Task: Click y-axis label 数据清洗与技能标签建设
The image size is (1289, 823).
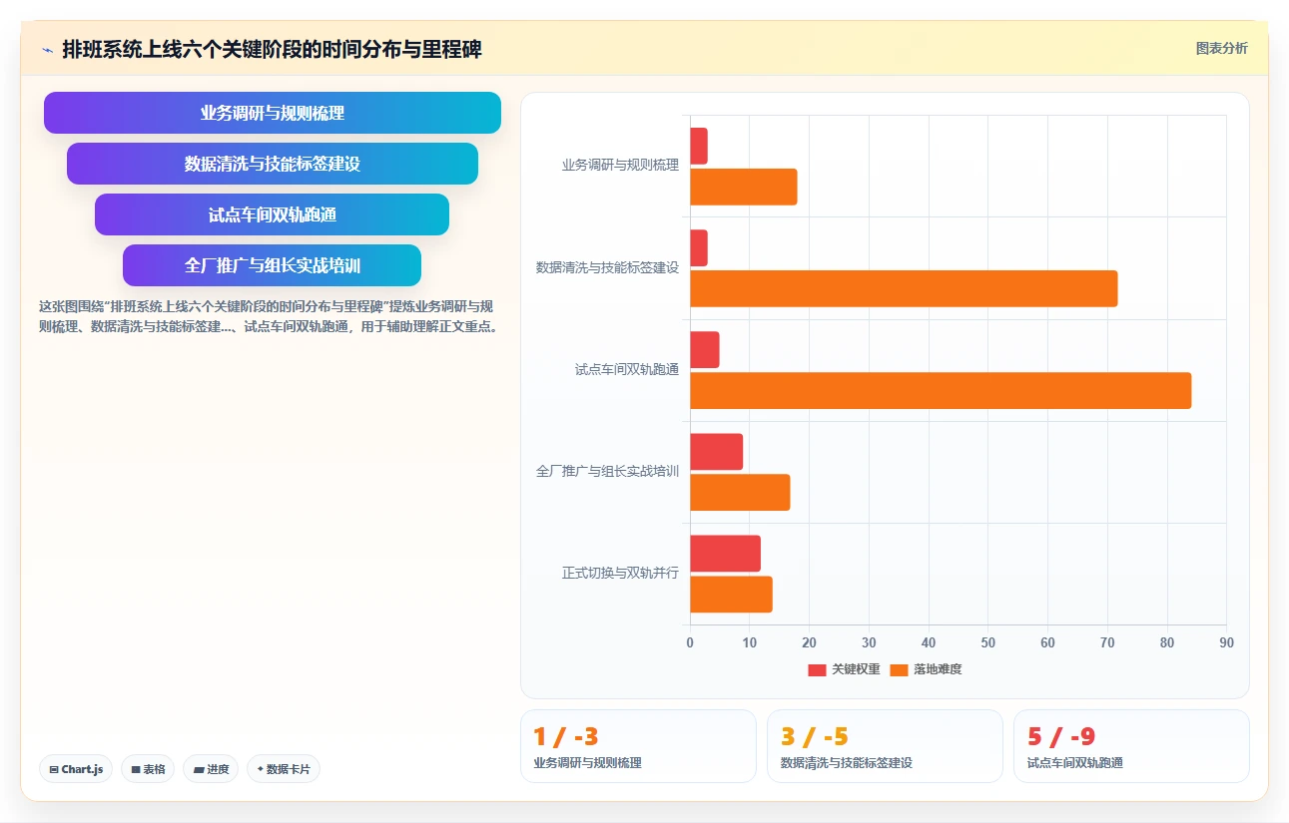Action: click(607, 267)
